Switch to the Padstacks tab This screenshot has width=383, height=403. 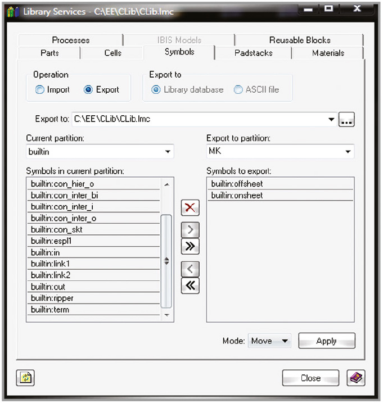(253, 53)
